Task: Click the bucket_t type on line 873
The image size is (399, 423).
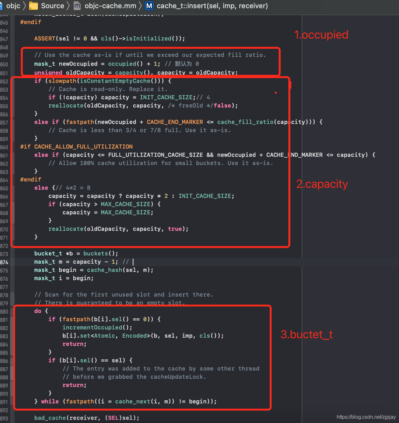Action: 48,254
